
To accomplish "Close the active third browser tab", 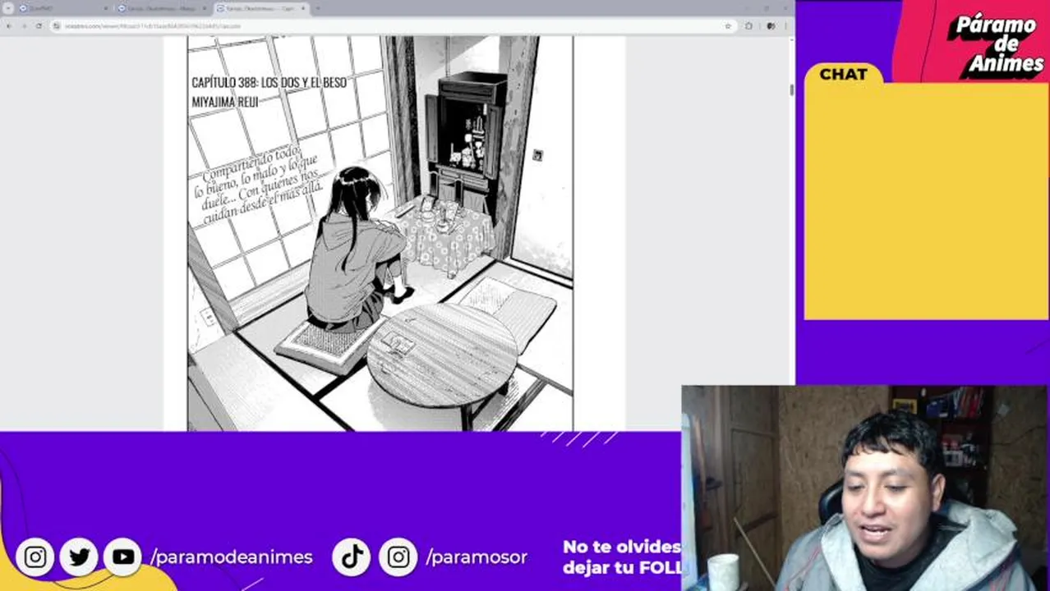I will coord(303,8).
